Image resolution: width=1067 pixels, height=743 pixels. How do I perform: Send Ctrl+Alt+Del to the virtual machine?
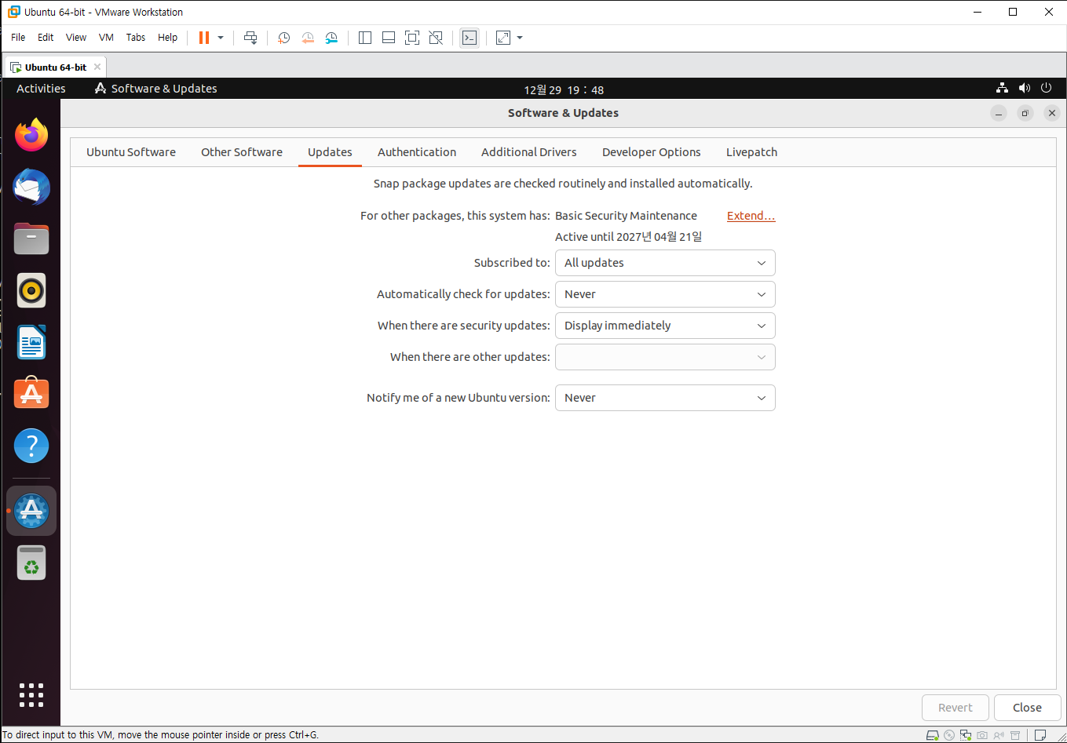tap(250, 38)
